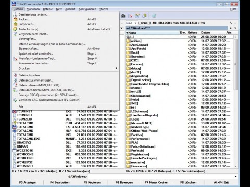Open the Befehle menu

(48, 9)
